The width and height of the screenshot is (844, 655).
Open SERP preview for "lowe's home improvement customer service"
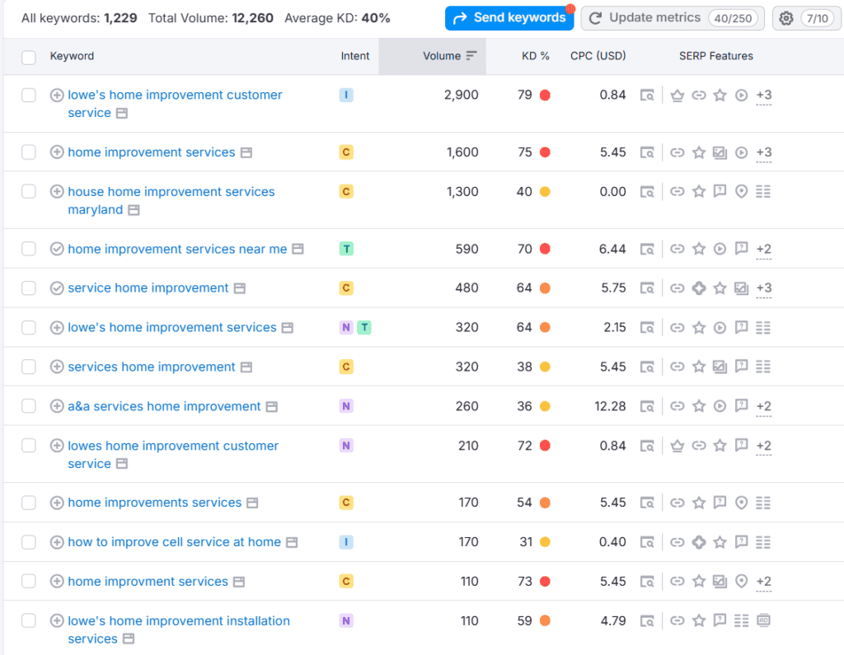(649, 95)
